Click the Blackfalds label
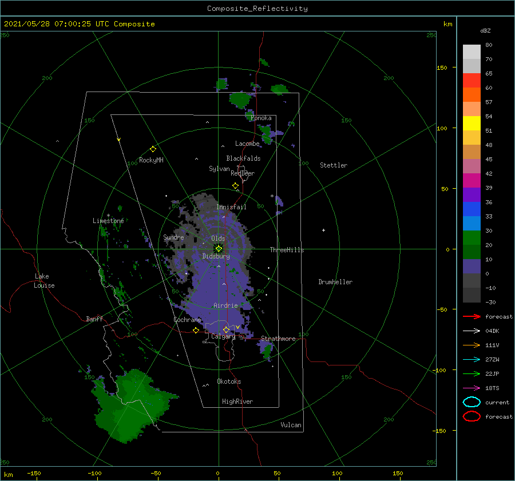The height and width of the screenshot is (481, 515). point(243,158)
